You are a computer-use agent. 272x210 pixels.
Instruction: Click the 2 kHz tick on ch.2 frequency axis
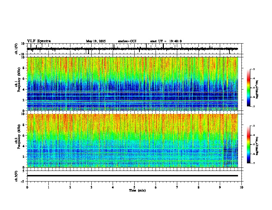coord(24,157)
